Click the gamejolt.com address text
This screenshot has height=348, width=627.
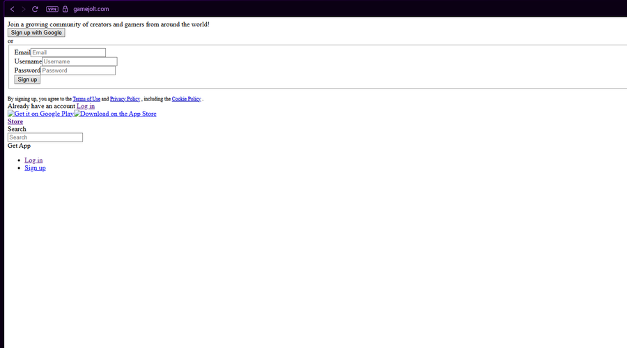pyautogui.click(x=91, y=9)
